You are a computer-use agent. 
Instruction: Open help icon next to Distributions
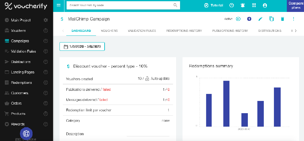(46, 62)
